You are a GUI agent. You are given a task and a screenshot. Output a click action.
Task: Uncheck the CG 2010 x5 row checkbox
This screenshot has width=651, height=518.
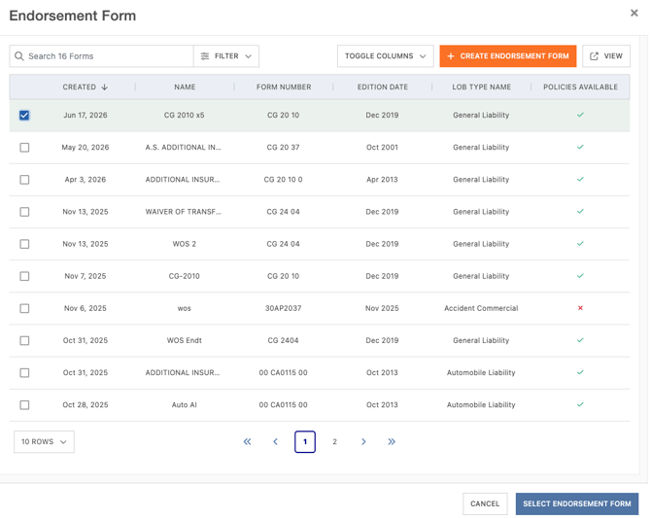[x=24, y=115]
